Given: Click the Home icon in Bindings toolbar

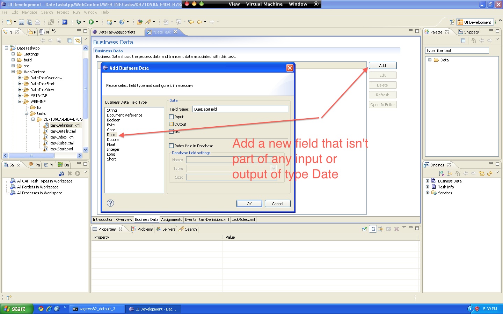Looking at the screenshot, I should pos(458,173).
